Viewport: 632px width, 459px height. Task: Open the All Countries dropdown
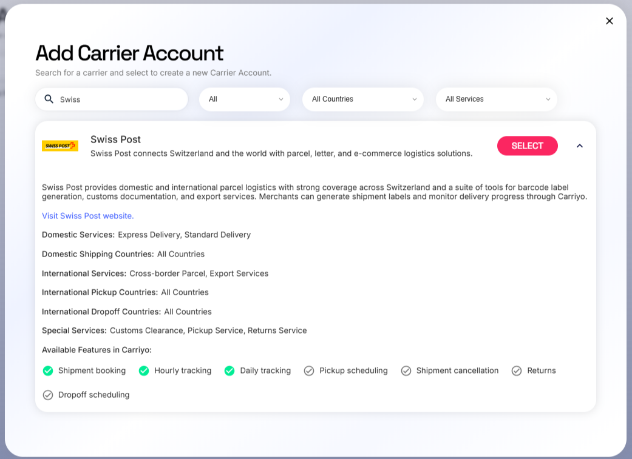click(x=363, y=99)
